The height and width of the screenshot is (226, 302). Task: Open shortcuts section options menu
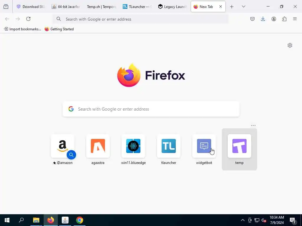click(253, 125)
